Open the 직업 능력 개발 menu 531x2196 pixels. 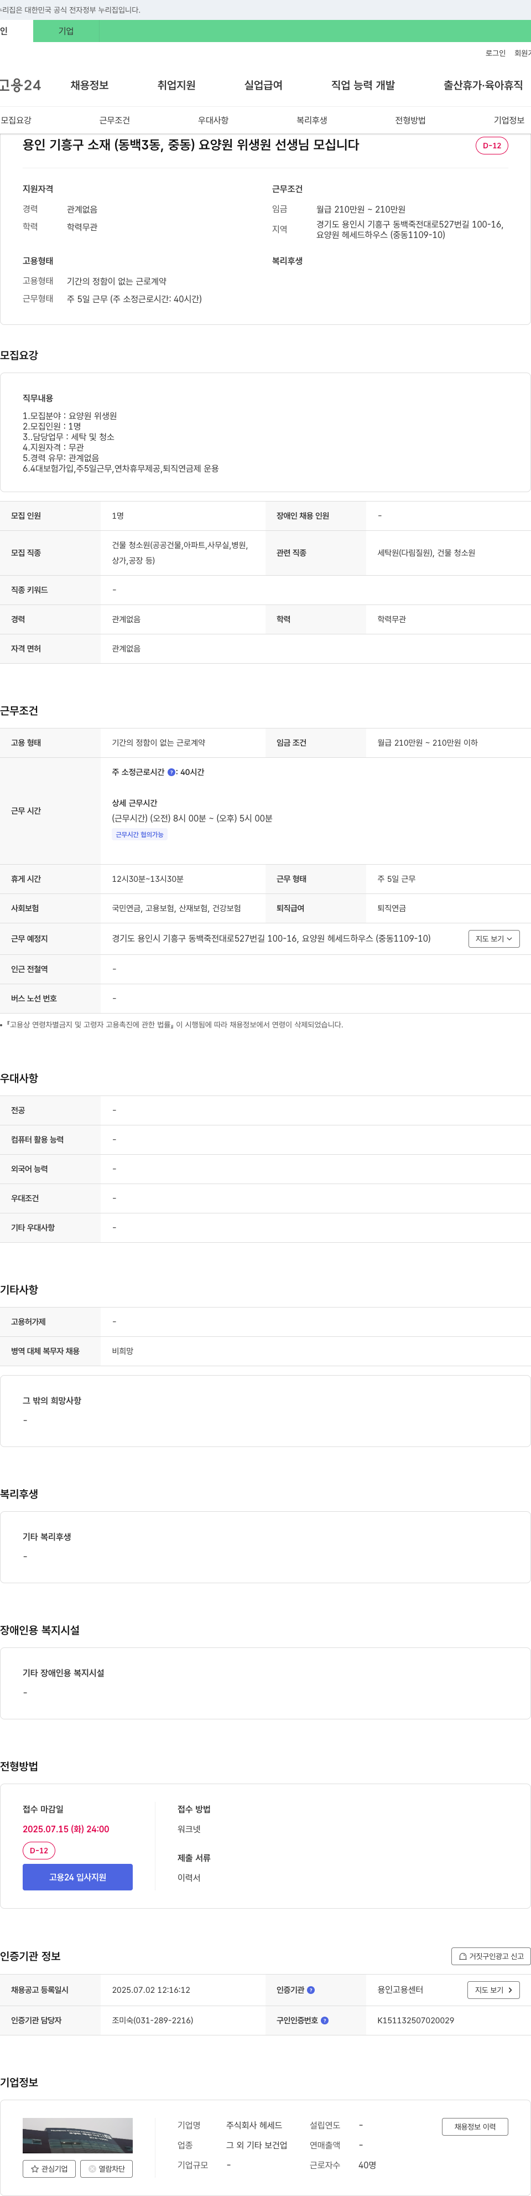click(363, 85)
